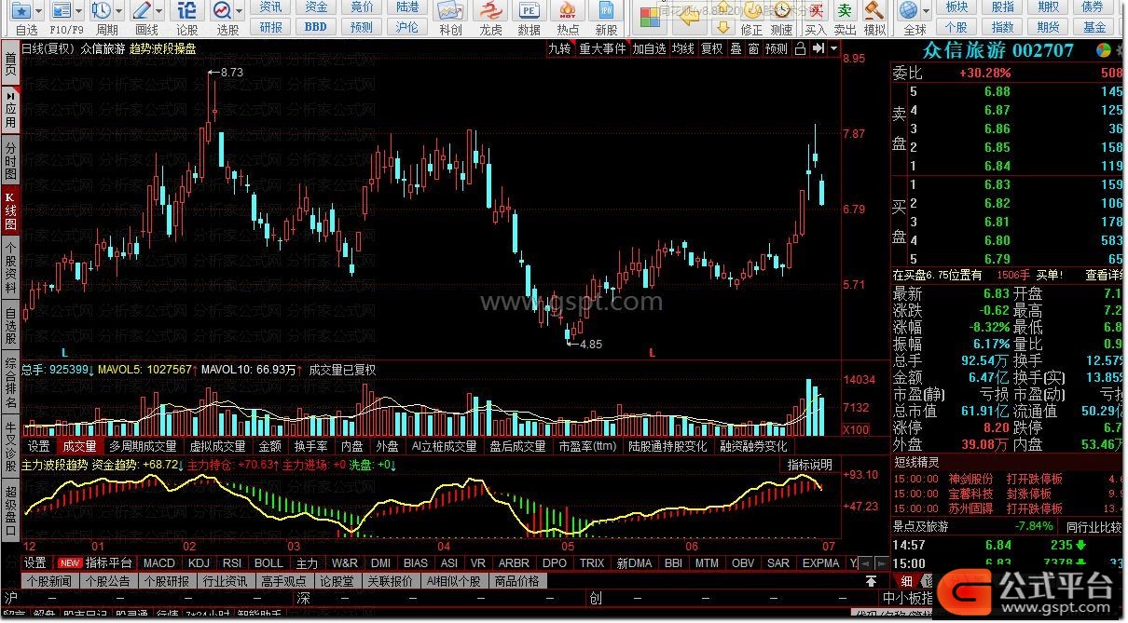The image size is (1128, 623).
Task: Click the 设置 button under volume chart
Action: pyautogui.click(x=38, y=446)
